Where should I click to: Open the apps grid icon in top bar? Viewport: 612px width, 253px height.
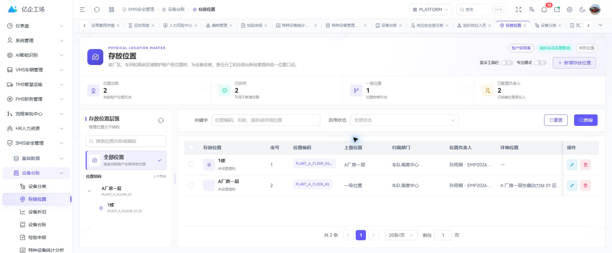coord(112,10)
